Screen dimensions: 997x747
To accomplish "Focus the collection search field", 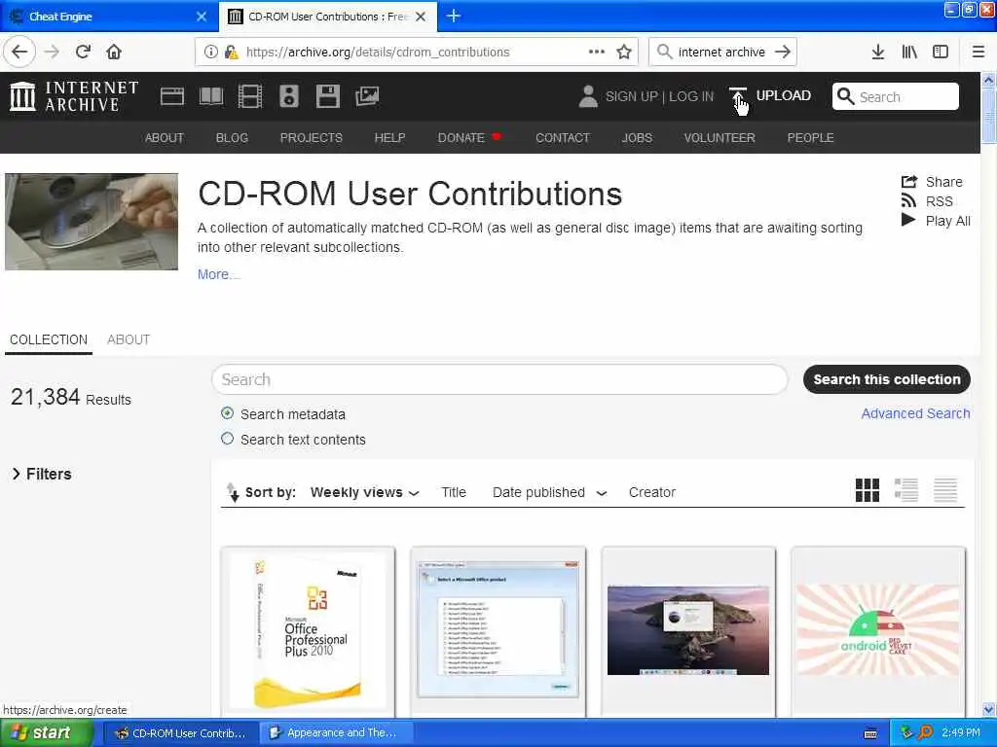I will [499, 379].
